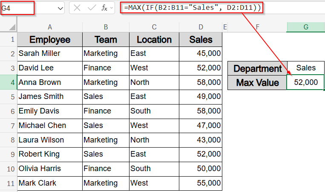Expand the Name Box dropdown arrow
The image size is (325, 192).
(60, 8)
